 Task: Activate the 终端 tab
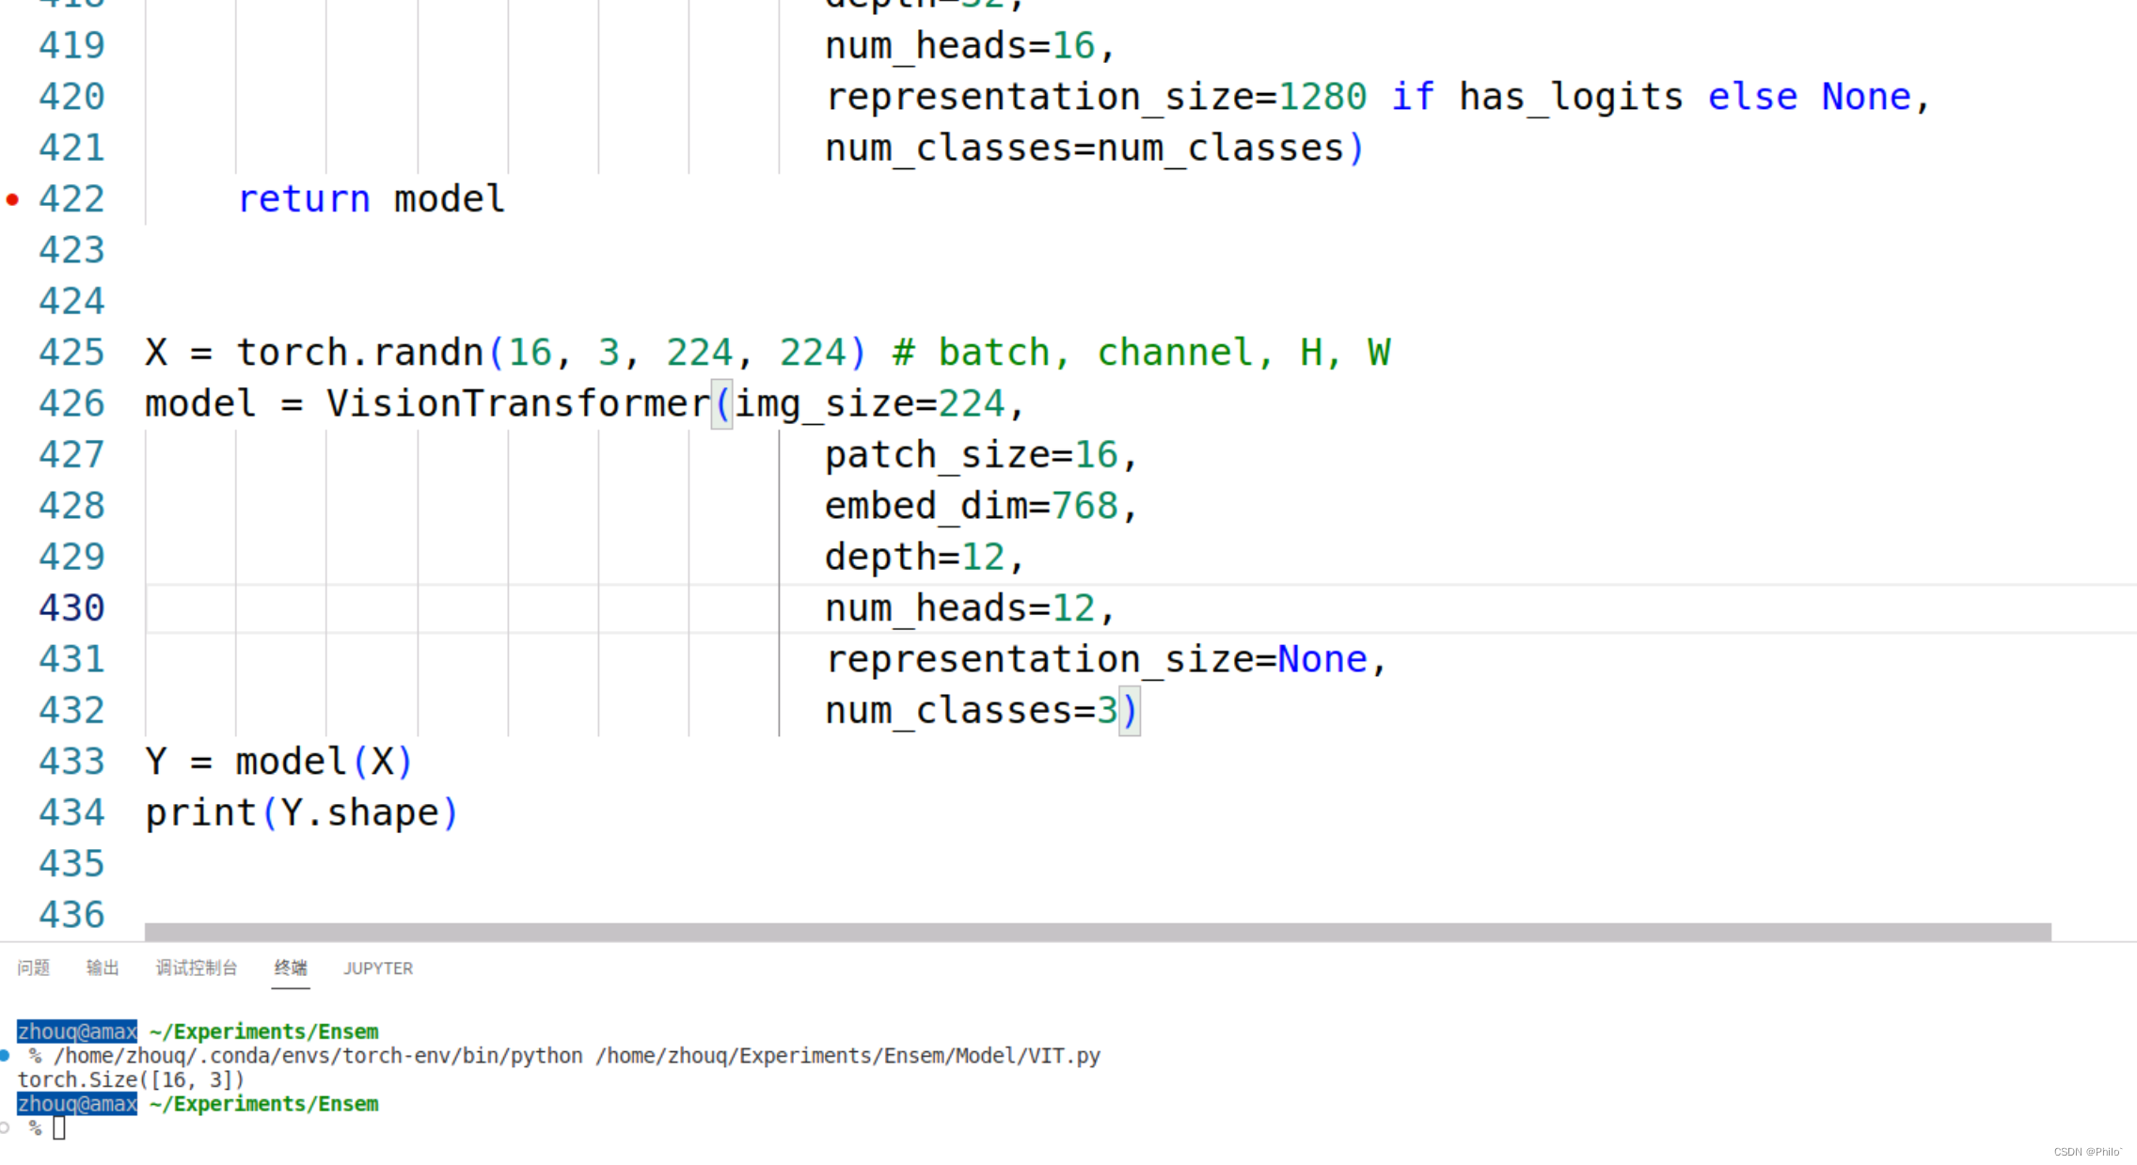tap(291, 968)
